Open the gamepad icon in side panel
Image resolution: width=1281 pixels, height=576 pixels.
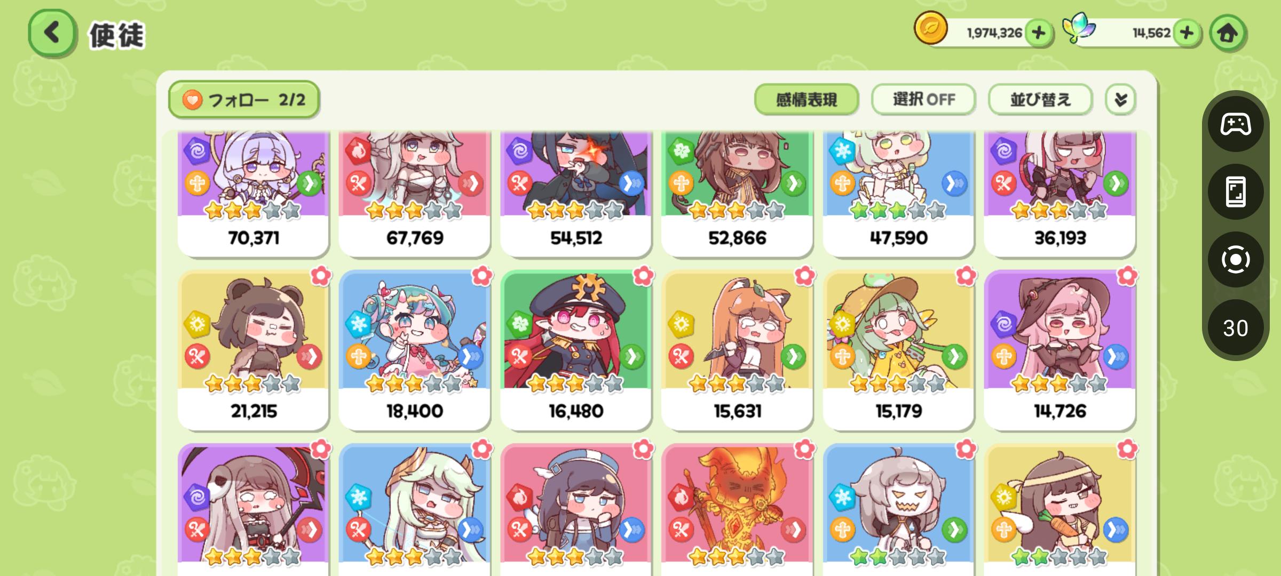(1236, 124)
